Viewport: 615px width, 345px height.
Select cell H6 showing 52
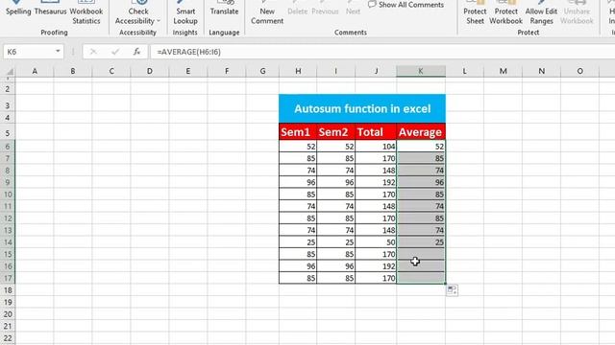(x=298, y=147)
